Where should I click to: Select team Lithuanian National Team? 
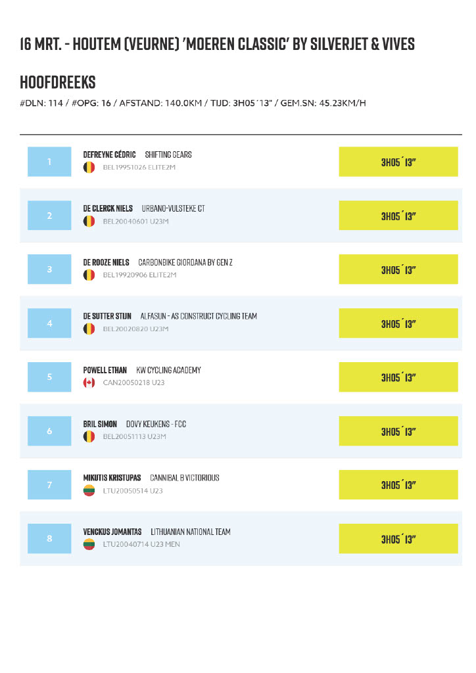point(191,532)
